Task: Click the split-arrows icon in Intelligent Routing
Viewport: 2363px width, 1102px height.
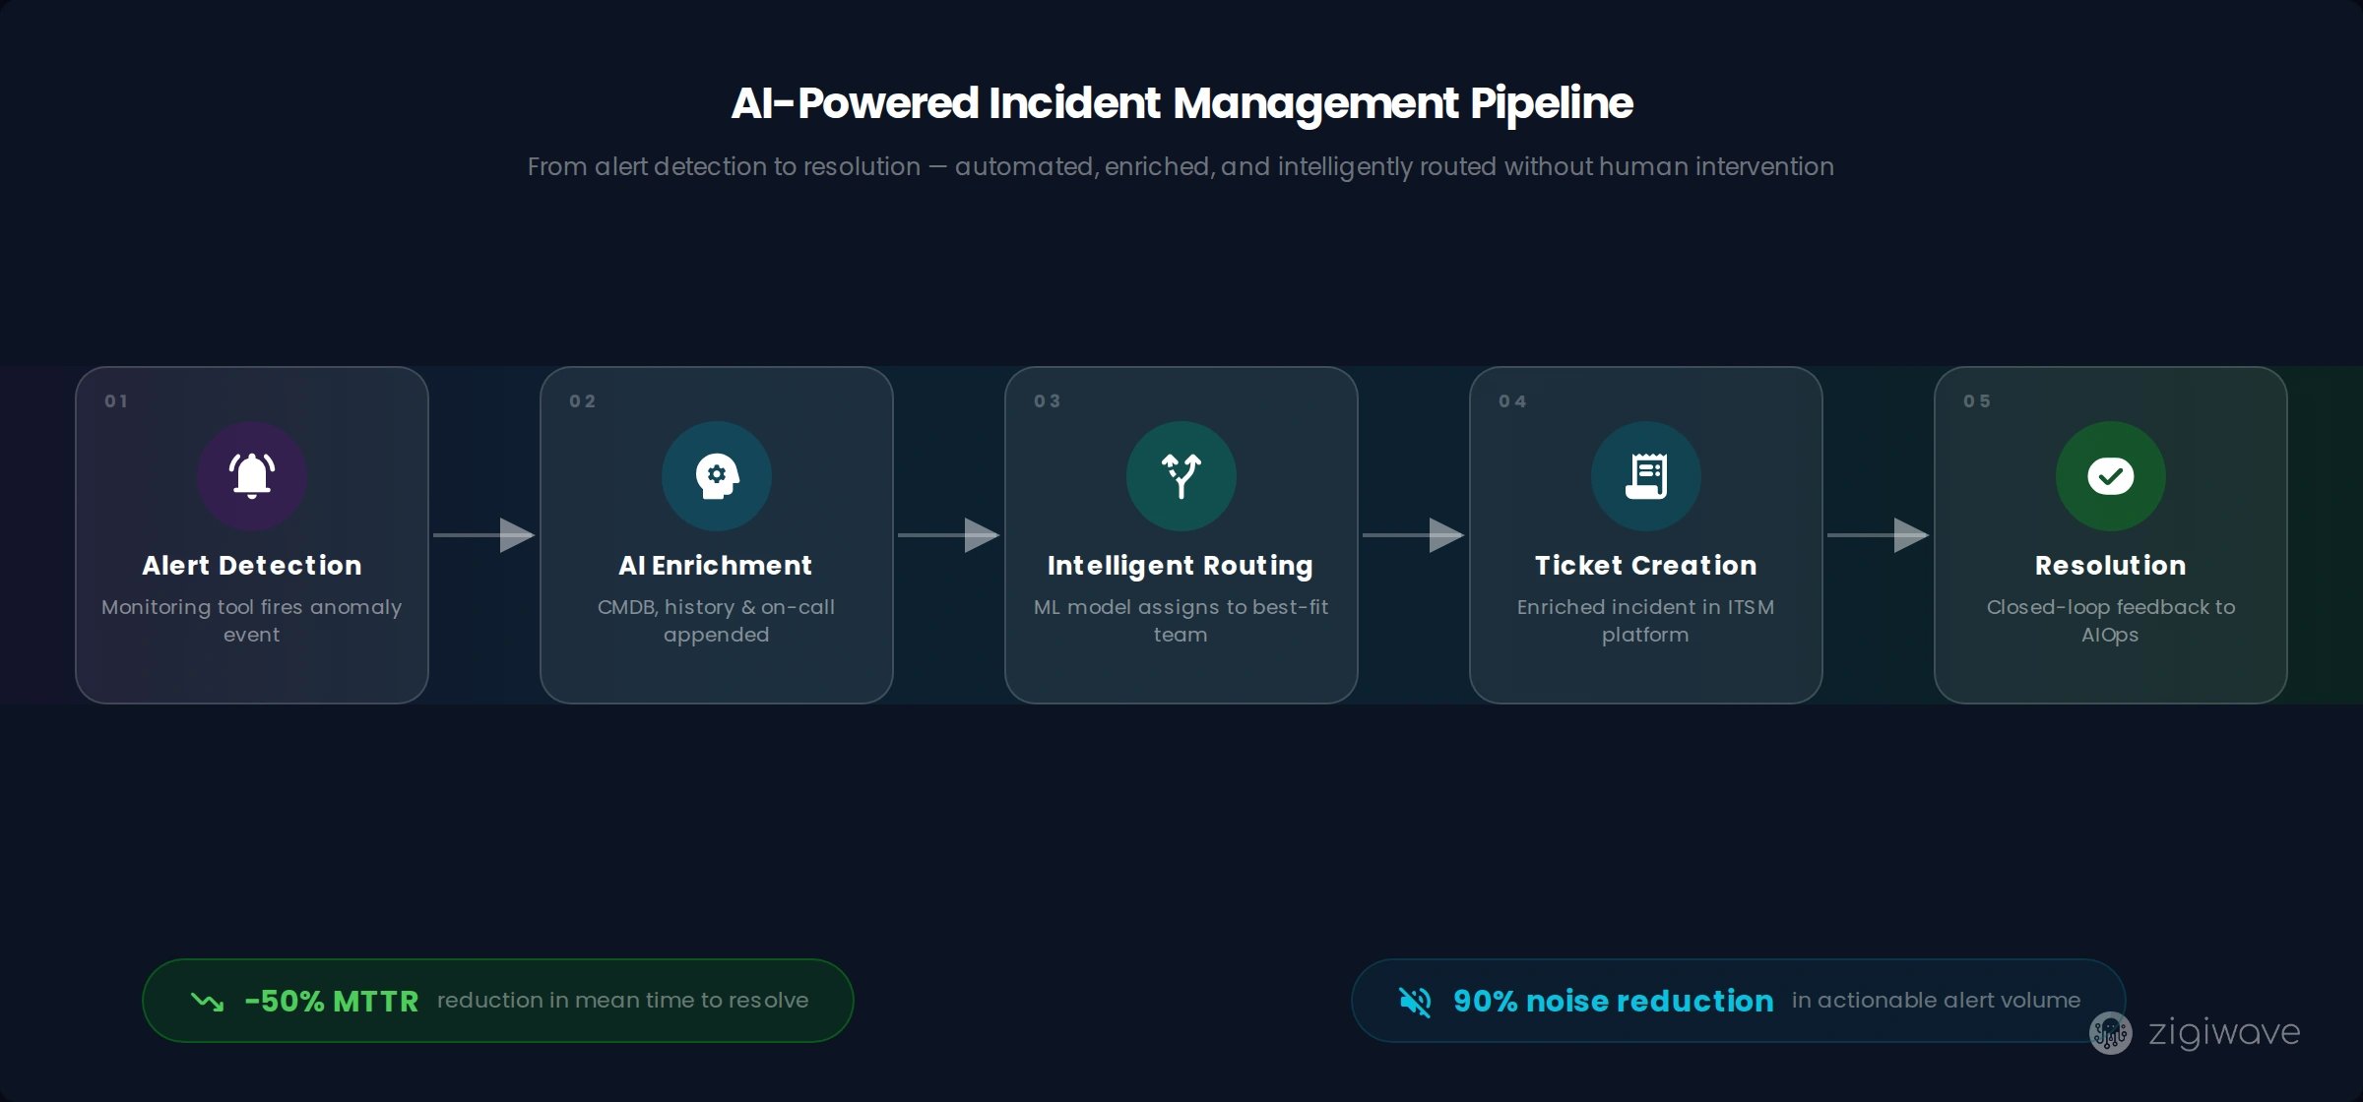Action: click(x=1181, y=476)
